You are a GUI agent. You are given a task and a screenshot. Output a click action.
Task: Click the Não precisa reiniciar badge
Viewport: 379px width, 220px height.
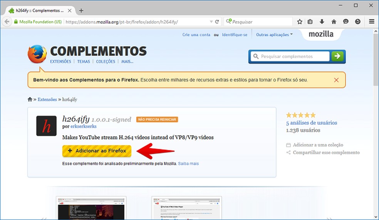(x=157, y=119)
